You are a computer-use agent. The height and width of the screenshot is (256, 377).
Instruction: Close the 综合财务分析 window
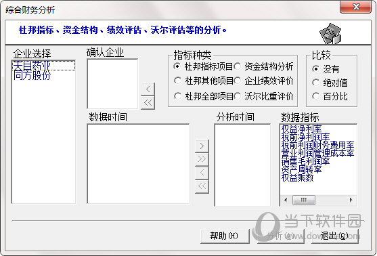[355, 7]
